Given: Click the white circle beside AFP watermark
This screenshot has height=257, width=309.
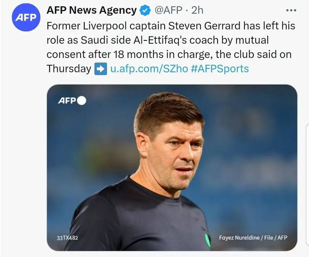Looking at the screenshot, I should pyautogui.click(x=81, y=100).
